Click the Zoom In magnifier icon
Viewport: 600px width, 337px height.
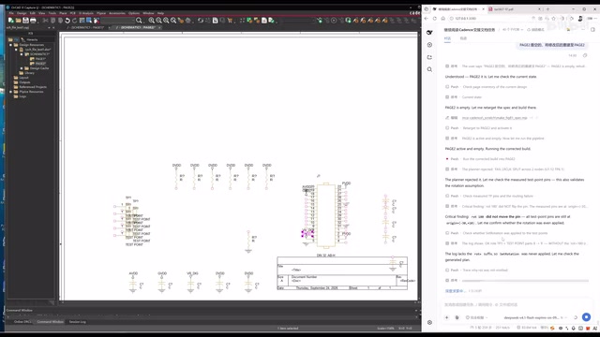[152, 21]
